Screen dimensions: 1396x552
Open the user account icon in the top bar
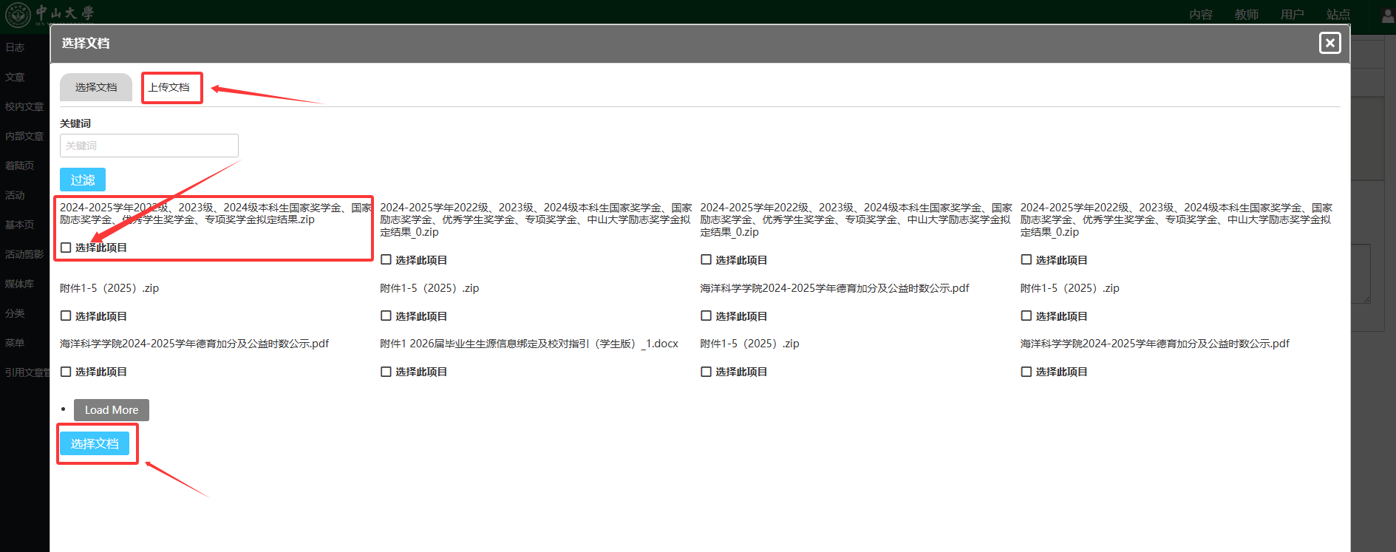1387,15
